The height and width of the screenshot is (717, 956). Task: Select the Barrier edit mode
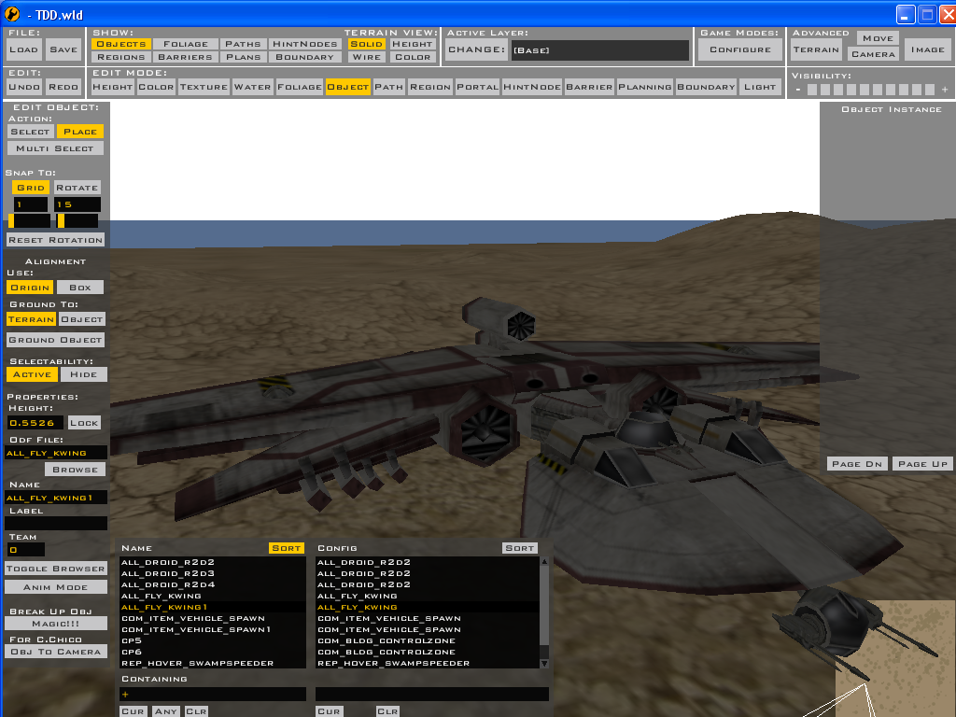591,86
